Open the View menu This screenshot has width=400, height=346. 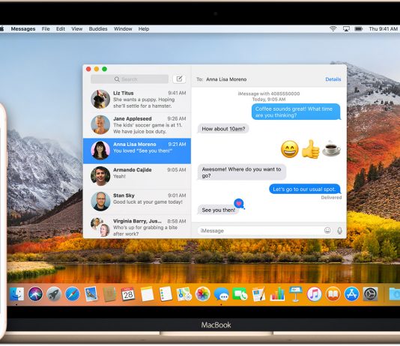tap(77, 28)
